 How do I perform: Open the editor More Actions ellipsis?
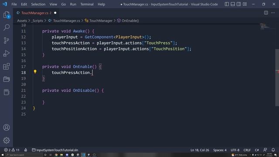(x=273, y=13)
